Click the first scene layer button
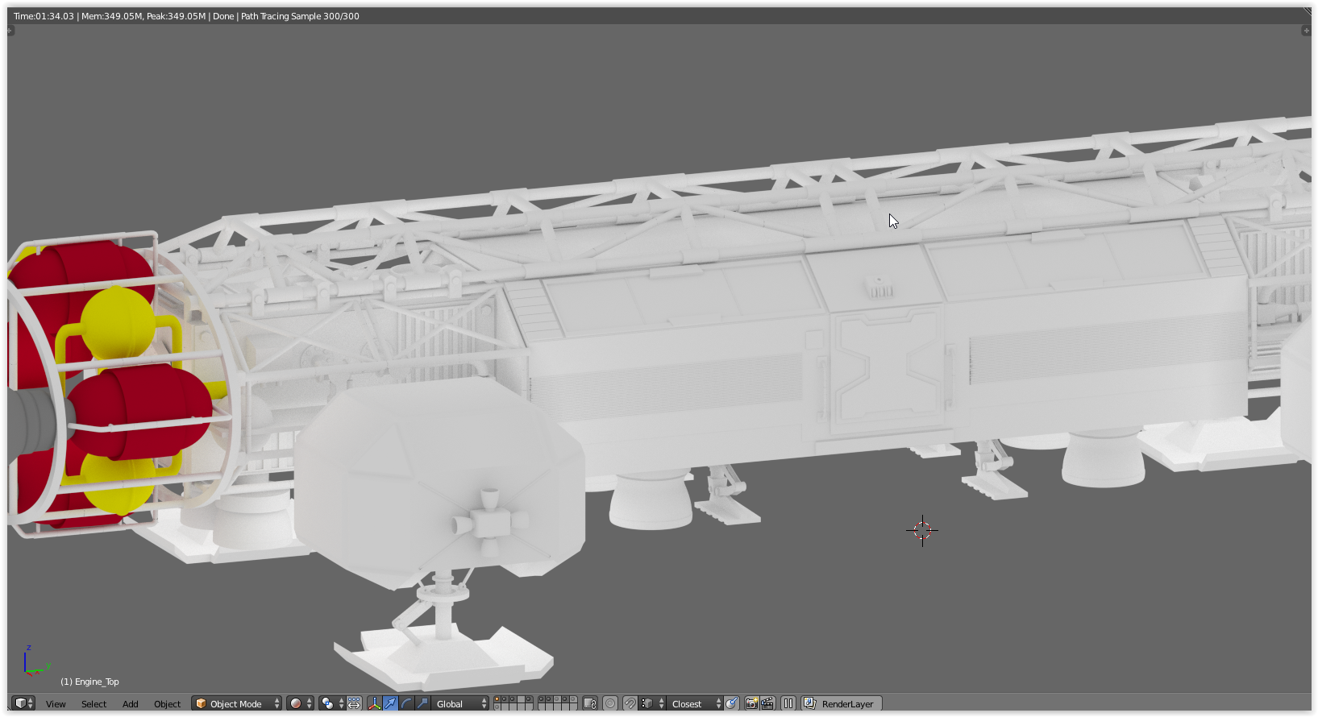The image size is (1318, 717). pos(497,700)
